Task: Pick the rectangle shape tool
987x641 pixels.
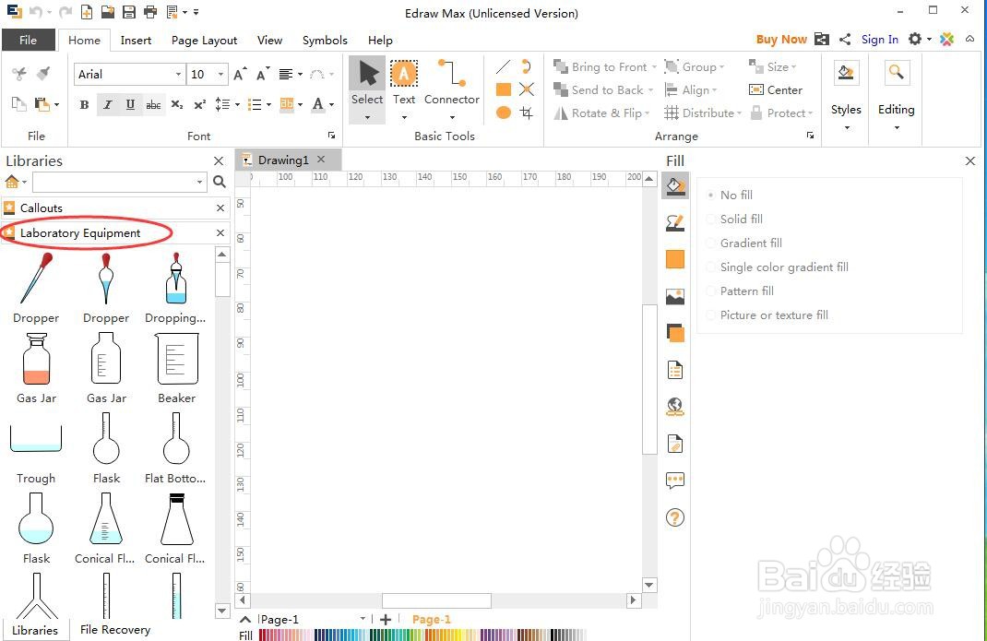Action: (503, 89)
